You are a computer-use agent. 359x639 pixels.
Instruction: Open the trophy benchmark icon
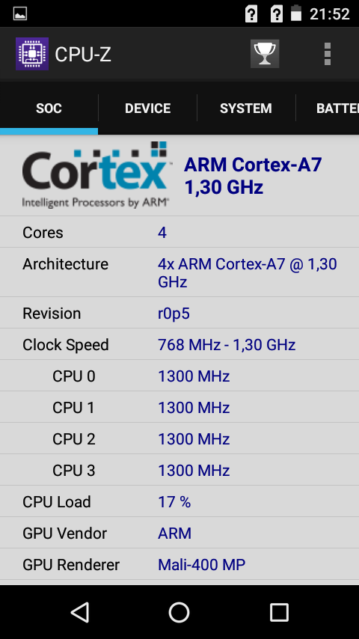click(x=265, y=54)
